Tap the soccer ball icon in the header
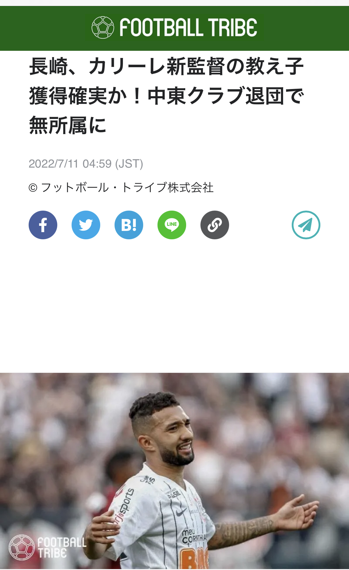This screenshot has height=570, width=349. click(103, 27)
